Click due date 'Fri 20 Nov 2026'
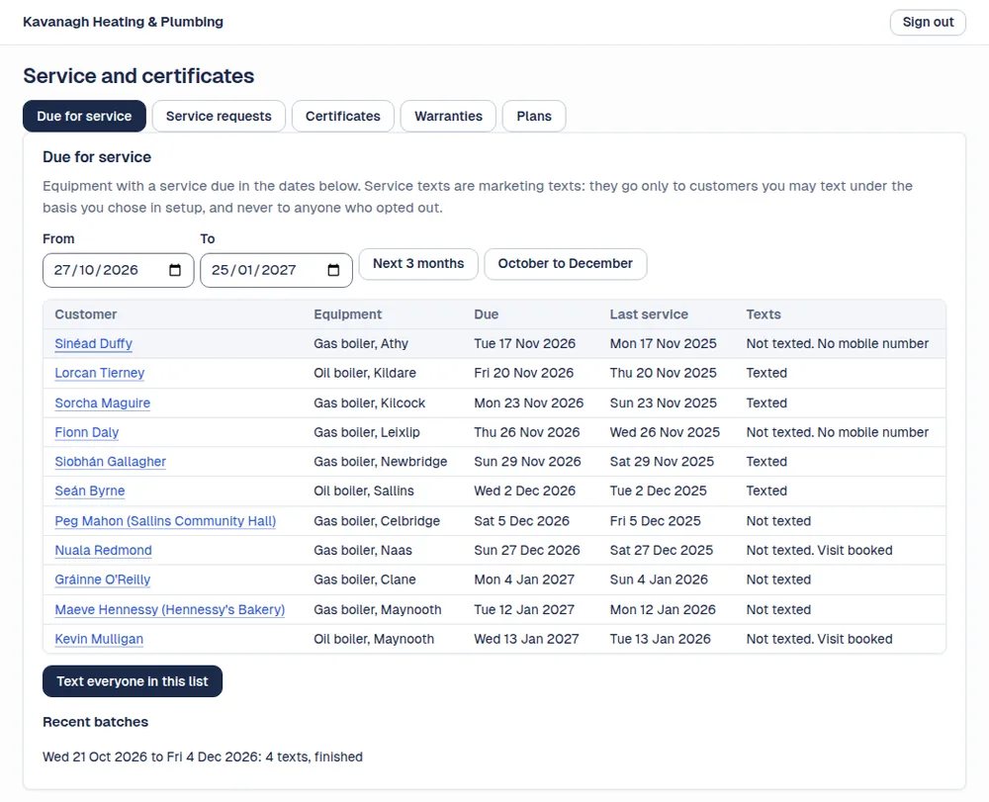This screenshot has height=802, width=989. click(x=523, y=373)
